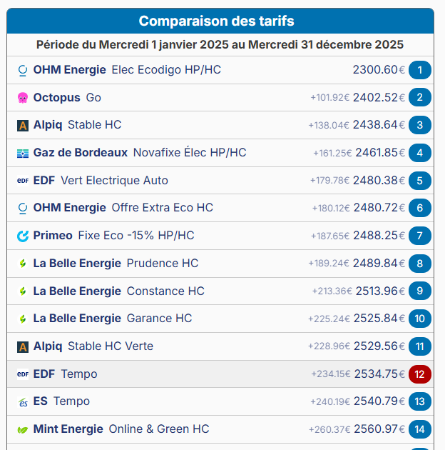
Task: Select the red rank badge 12
Action: coord(420,374)
